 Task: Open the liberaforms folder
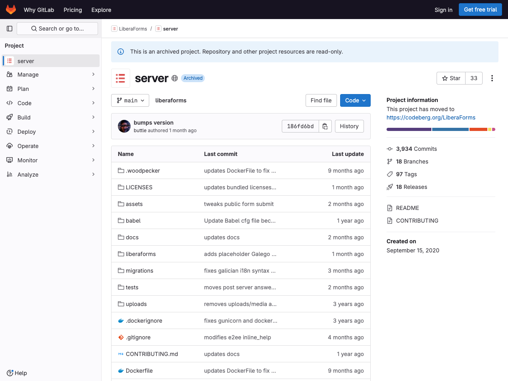coord(141,254)
